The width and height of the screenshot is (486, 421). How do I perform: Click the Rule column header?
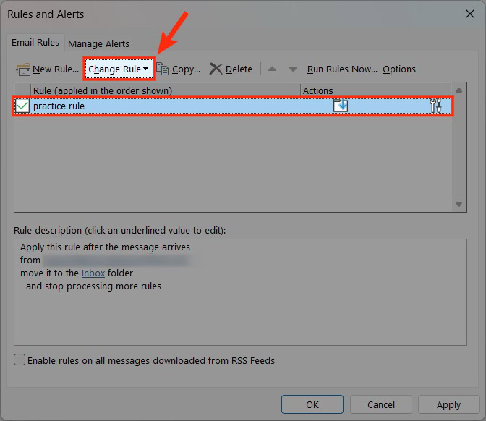(166, 90)
